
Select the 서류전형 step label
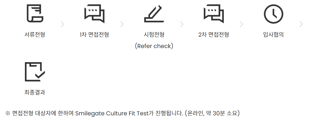[x=35, y=35]
